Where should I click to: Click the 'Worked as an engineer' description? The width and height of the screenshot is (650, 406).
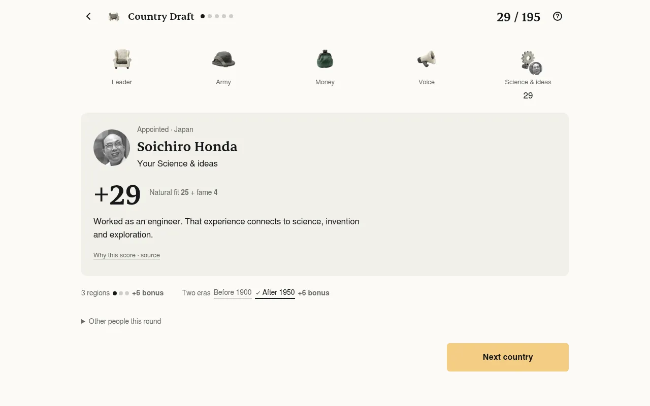coord(226,228)
